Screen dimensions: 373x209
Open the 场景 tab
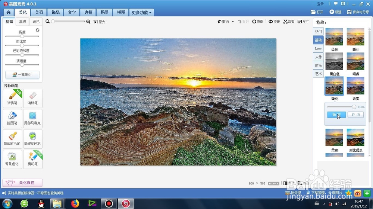[x=105, y=12]
